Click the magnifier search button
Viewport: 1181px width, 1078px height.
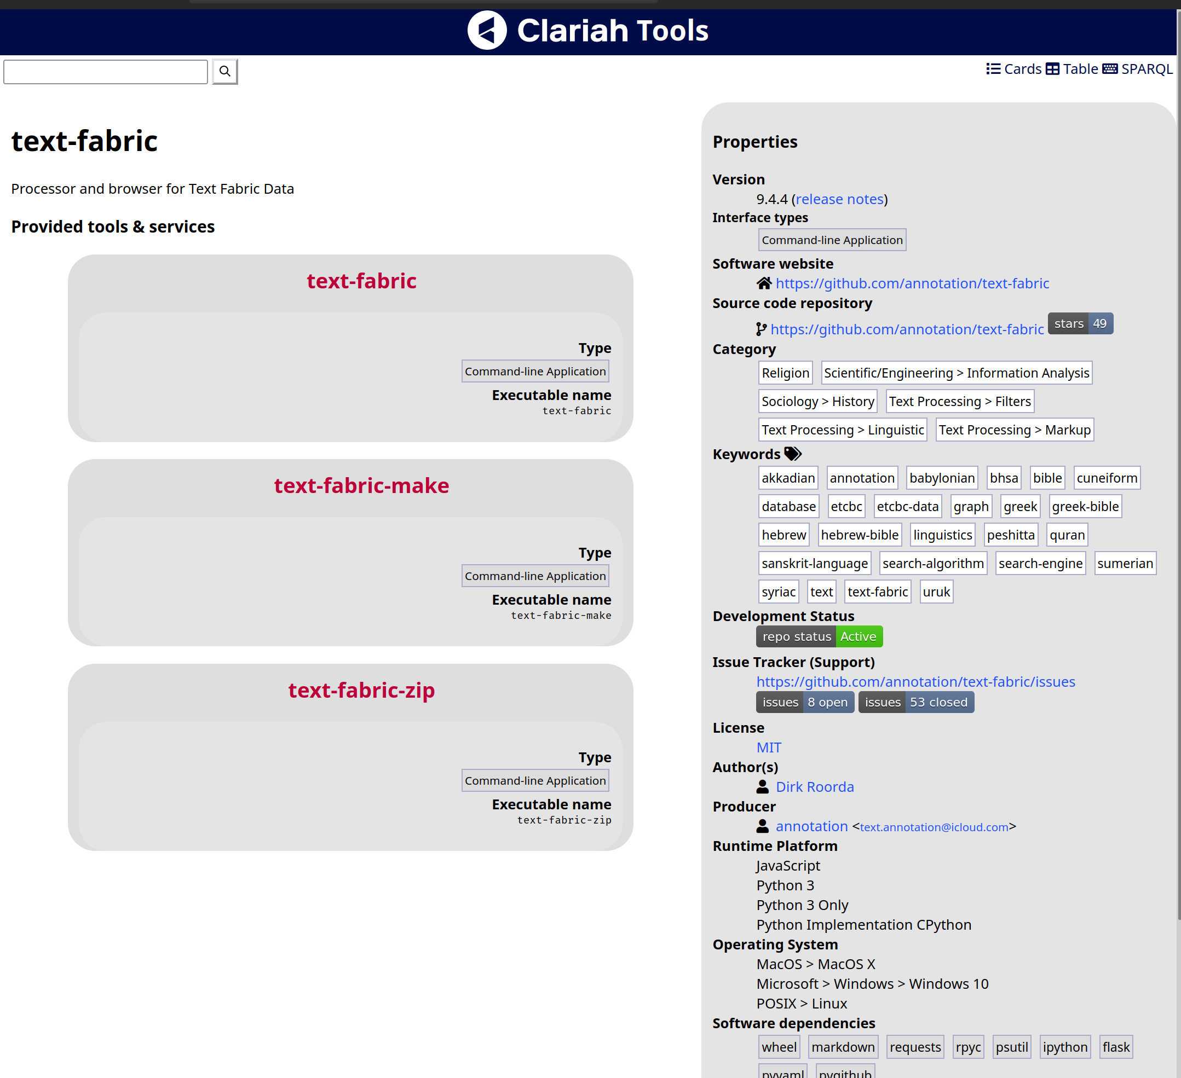click(x=224, y=72)
